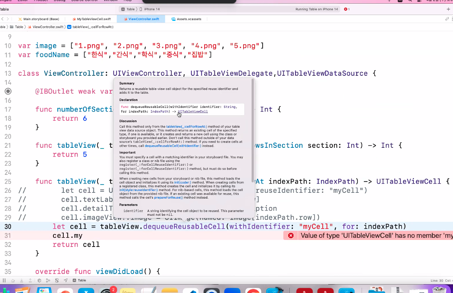This screenshot has height=293, width=453.
Task: Click "return cell" on line 32
Action: [76, 244]
